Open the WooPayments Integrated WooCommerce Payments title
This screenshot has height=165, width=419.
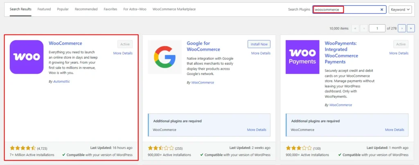[x=342, y=52]
